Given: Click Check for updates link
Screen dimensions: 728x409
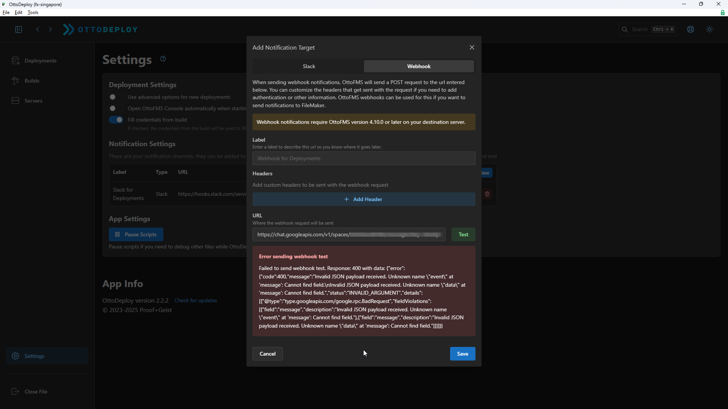Looking at the screenshot, I should click(x=196, y=300).
